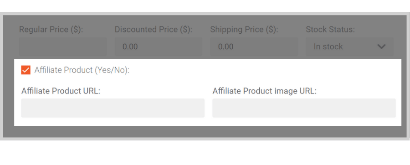This screenshot has width=410, height=165.
Task: Click the Regular Price ($) label
Action: (51, 30)
